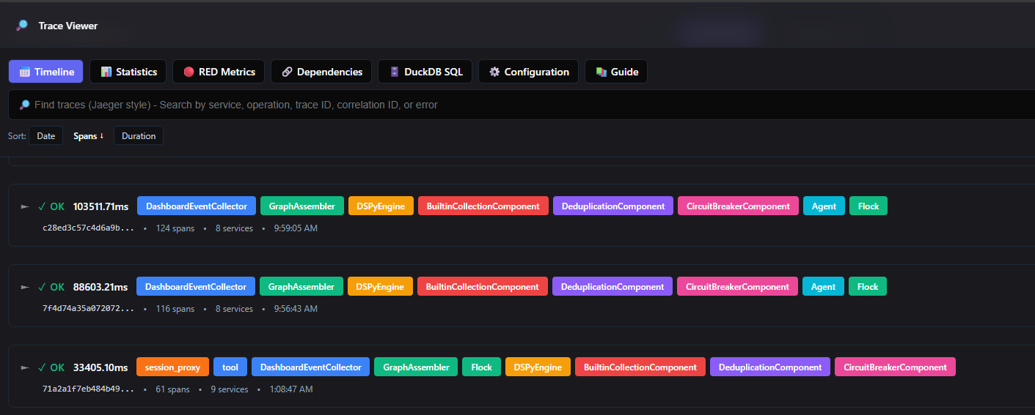
Task: Open the Guide tab
Action: coord(616,72)
